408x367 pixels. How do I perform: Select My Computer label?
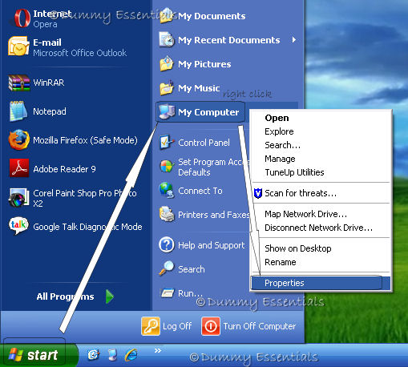[x=208, y=112]
